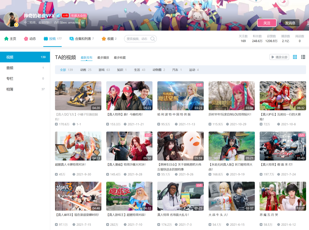Open the 原神生日会 胡桃 video thumbnail
This screenshot has height=230, width=309.
[181, 146]
